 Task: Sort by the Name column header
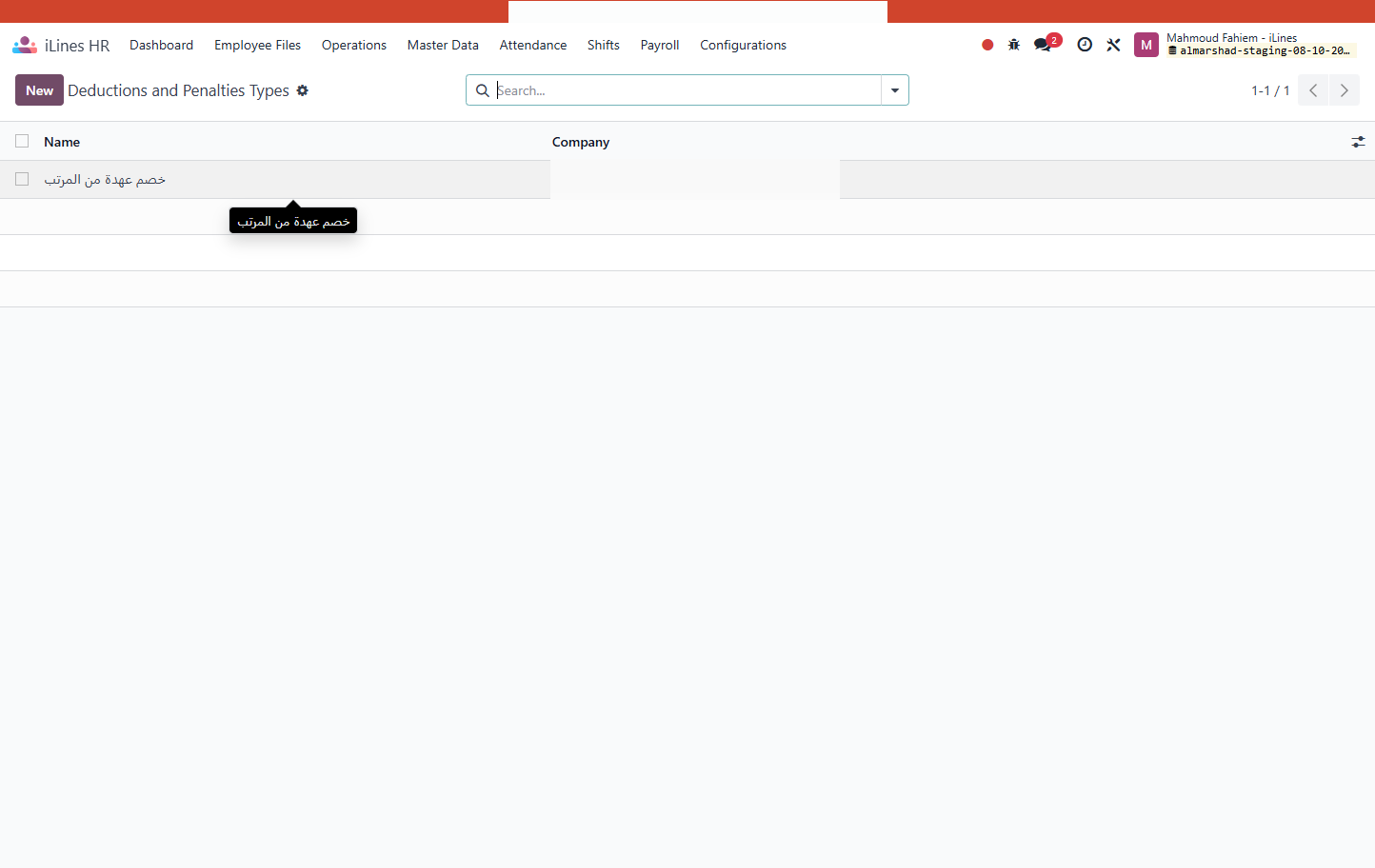[62, 142]
